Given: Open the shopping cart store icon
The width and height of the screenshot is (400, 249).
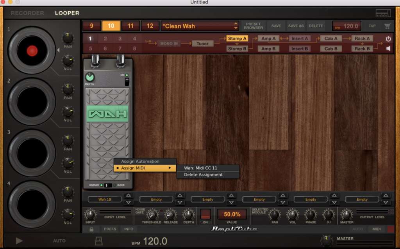Looking at the screenshot, I should click(x=387, y=26).
